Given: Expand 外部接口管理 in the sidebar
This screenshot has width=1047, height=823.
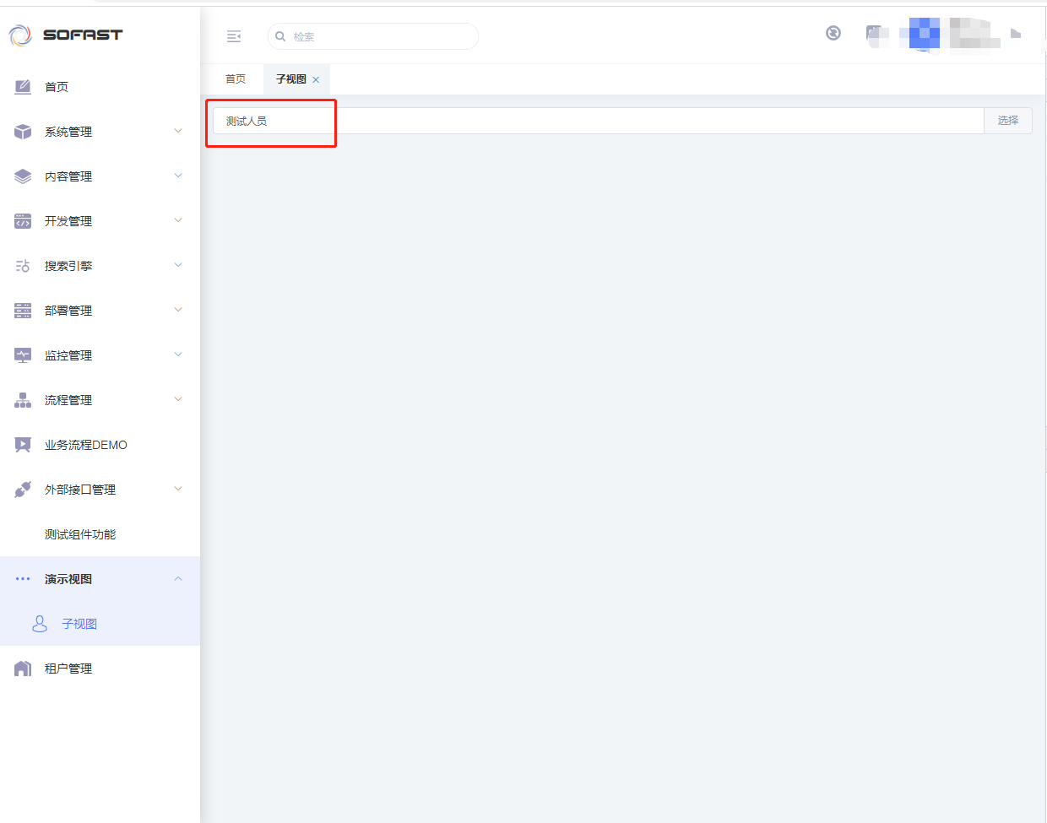Looking at the screenshot, I should tap(80, 490).
